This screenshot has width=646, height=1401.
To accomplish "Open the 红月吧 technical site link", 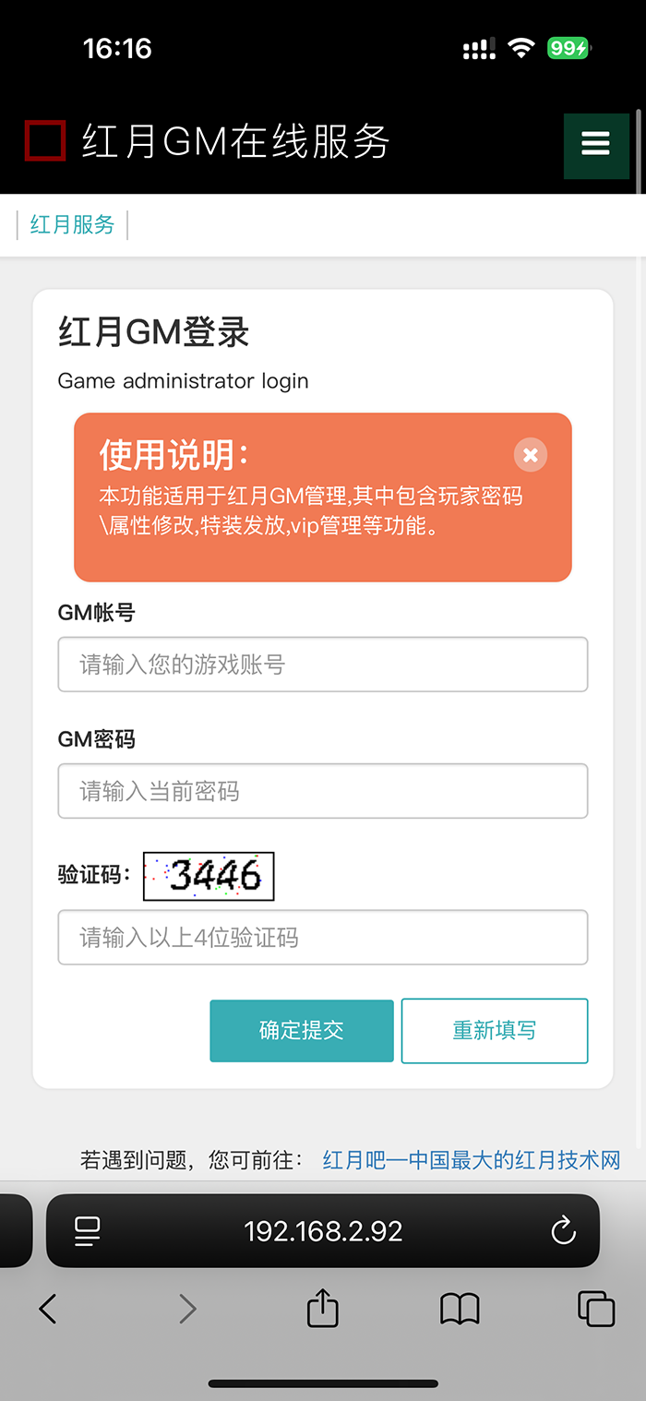I will pos(472,1159).
